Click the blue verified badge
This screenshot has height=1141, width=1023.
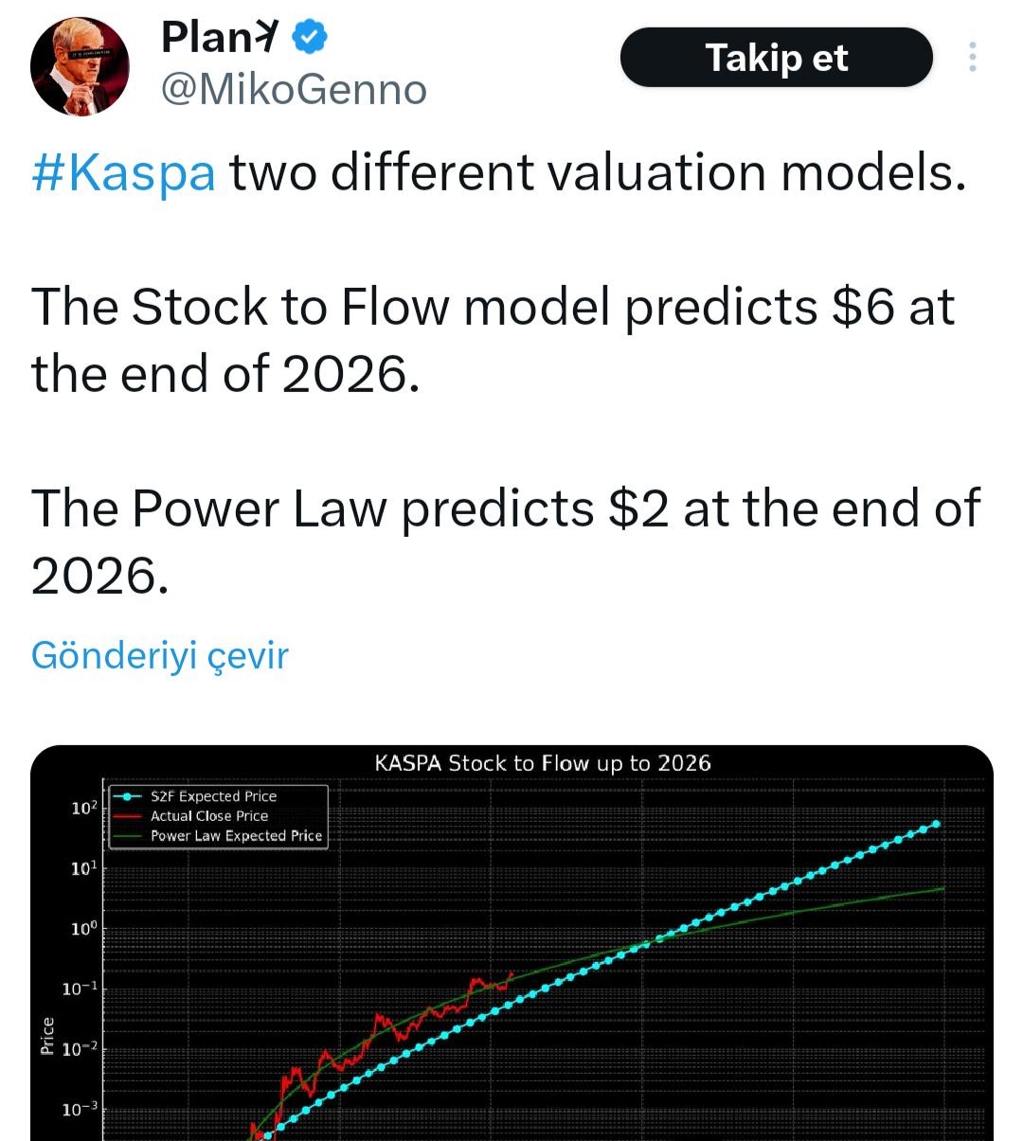pyautogui.click(x=310, y=38)
